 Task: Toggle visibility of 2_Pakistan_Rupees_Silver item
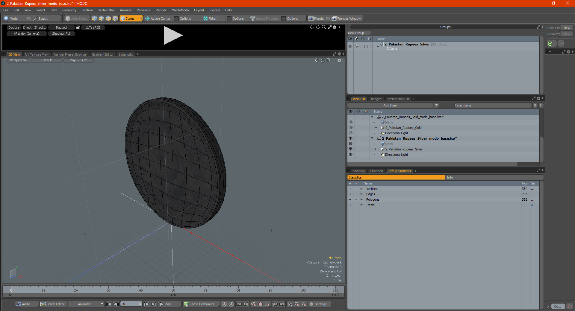pyautogui.click(x=350, y=149)
